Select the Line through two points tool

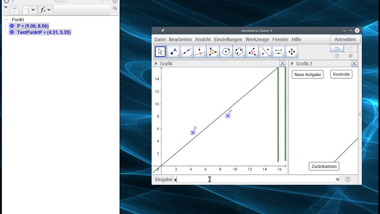[x=186, y=52]
